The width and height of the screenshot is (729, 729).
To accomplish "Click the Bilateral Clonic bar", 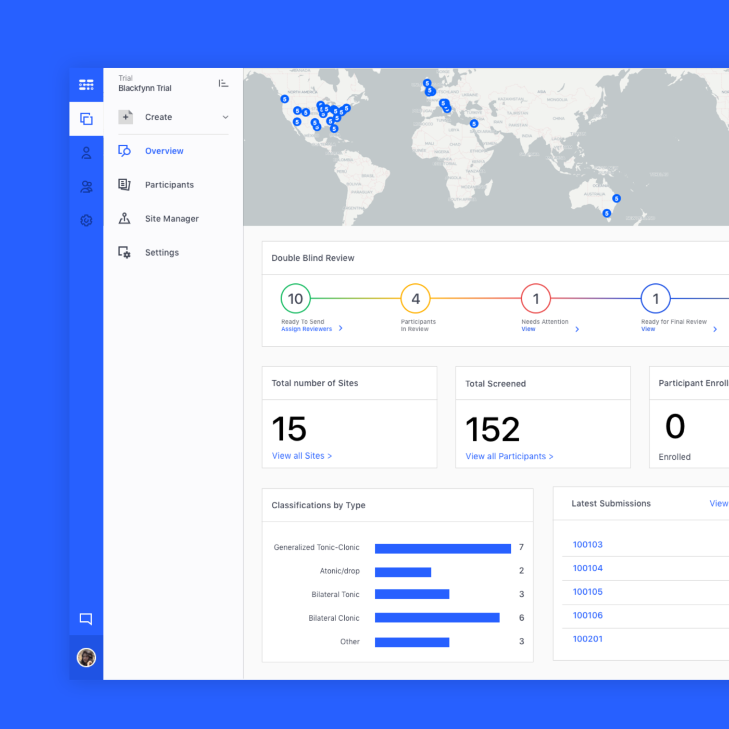I will pos(437,618).
